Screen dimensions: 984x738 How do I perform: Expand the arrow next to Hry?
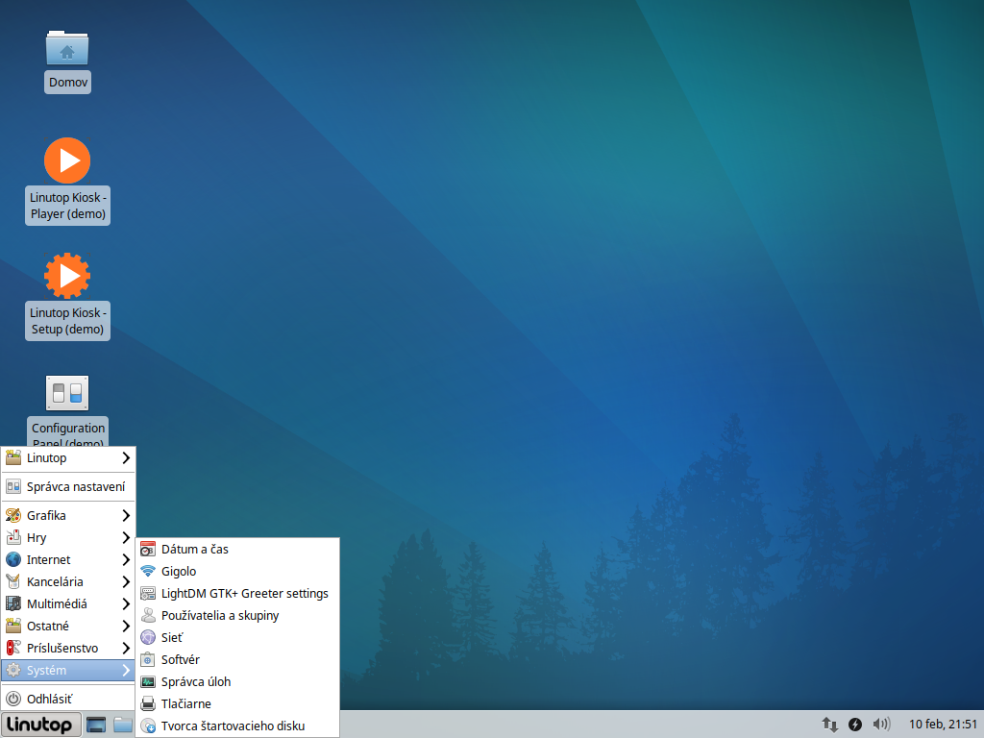pyautogui.click(x=126, y=538)
